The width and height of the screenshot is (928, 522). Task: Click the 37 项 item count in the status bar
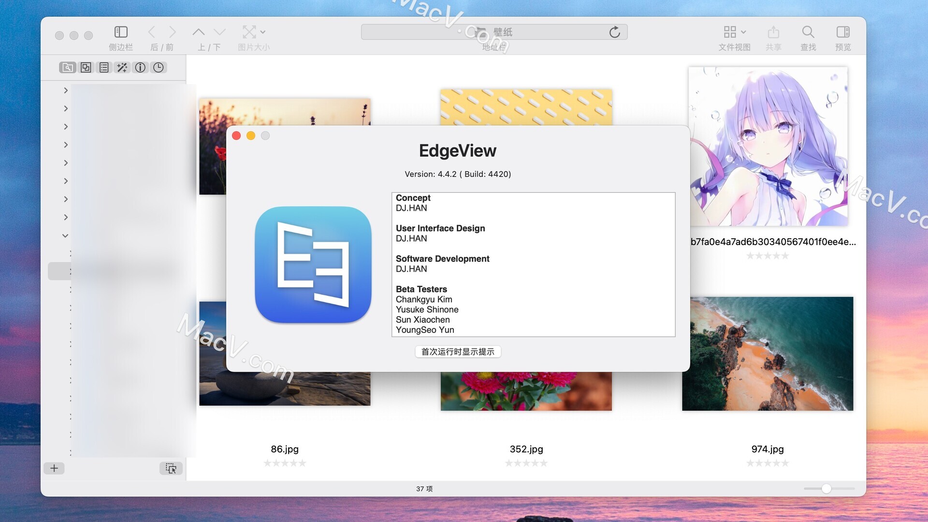click(424, 489)
